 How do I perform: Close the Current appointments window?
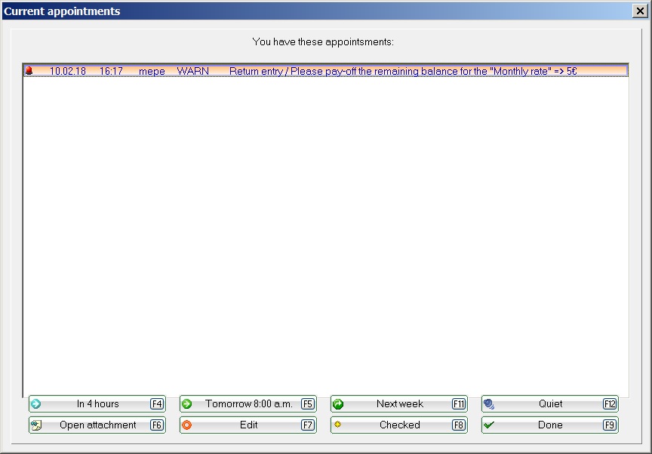[x=640, y=11]
